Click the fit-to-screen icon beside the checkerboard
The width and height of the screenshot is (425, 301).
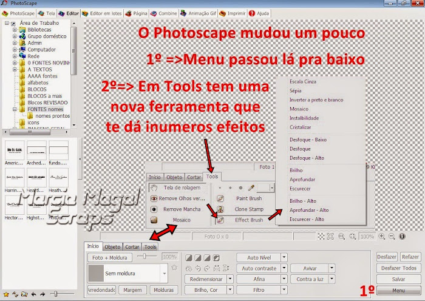tap(330, 237)
